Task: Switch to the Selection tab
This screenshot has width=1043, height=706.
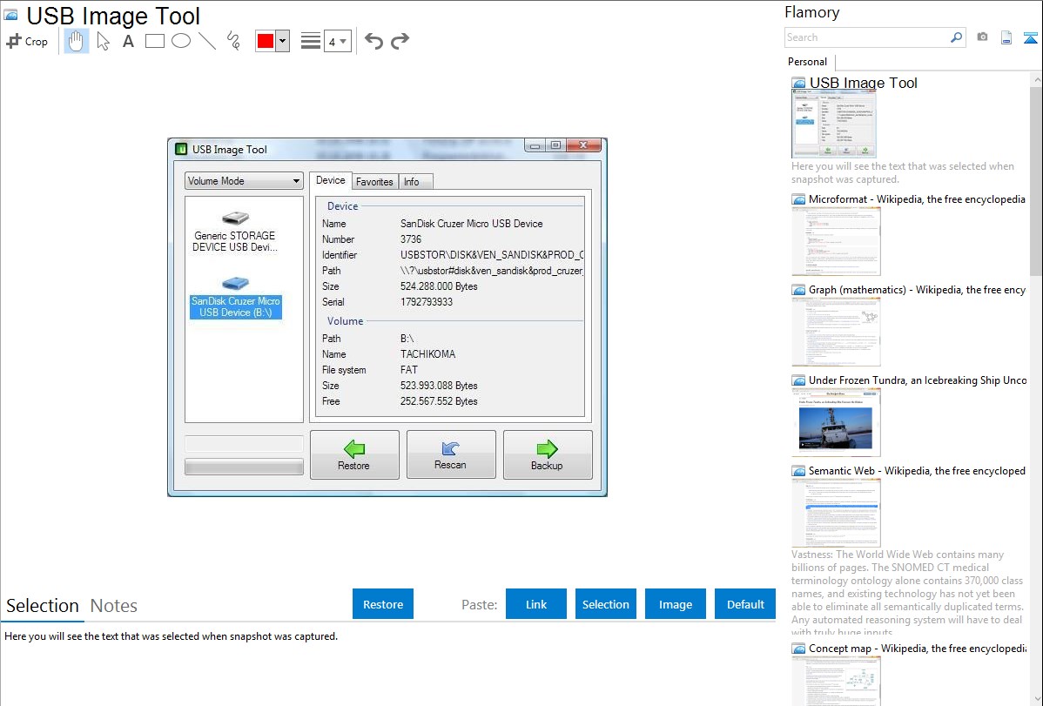Action: [x=43, y=606]
